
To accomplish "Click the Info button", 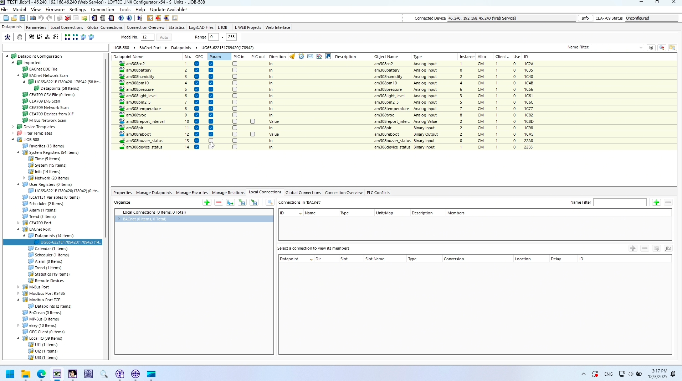I will click(x=585, y=18).
